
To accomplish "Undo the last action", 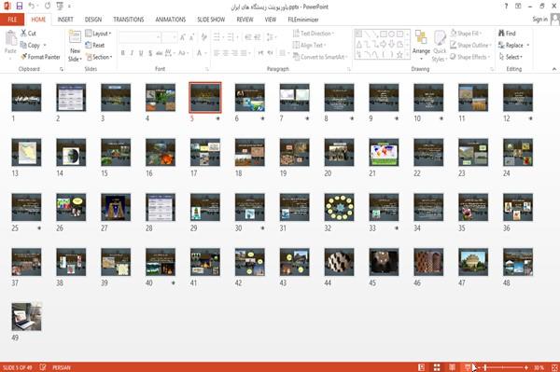I will [32, 7].
